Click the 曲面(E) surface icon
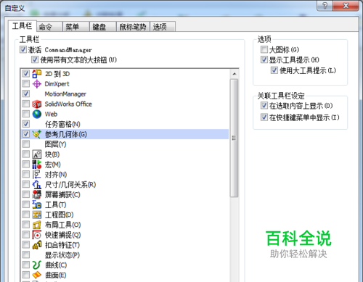The width and height of the screenshot is (363, 282). [37, 275]
